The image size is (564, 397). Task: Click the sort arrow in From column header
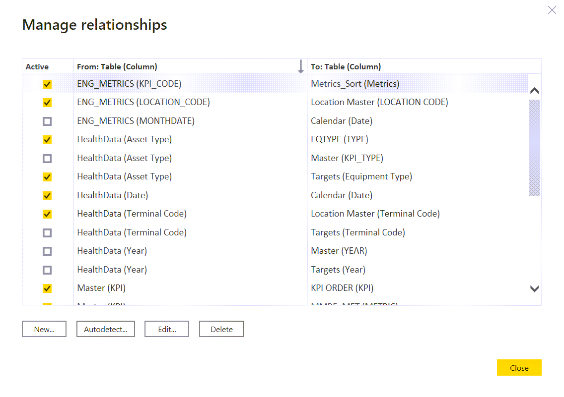pyautogui.click(x=301, y=67)
